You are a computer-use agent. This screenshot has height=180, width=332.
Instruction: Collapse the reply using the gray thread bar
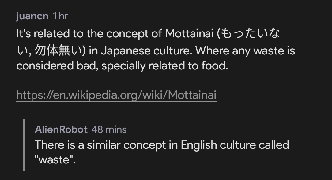point(24,144)
